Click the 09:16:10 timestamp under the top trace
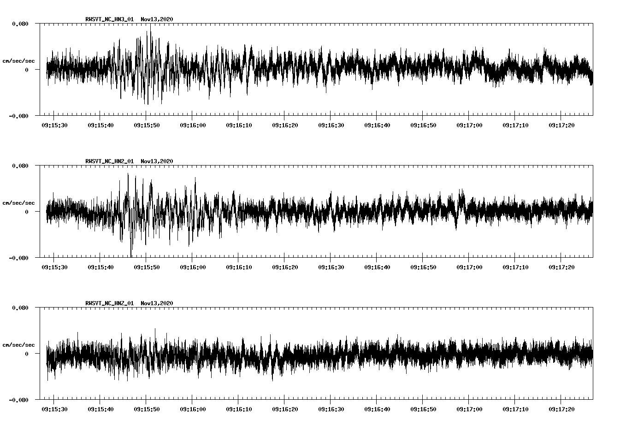This screenshot has width=626, height=426. point(239,124)
